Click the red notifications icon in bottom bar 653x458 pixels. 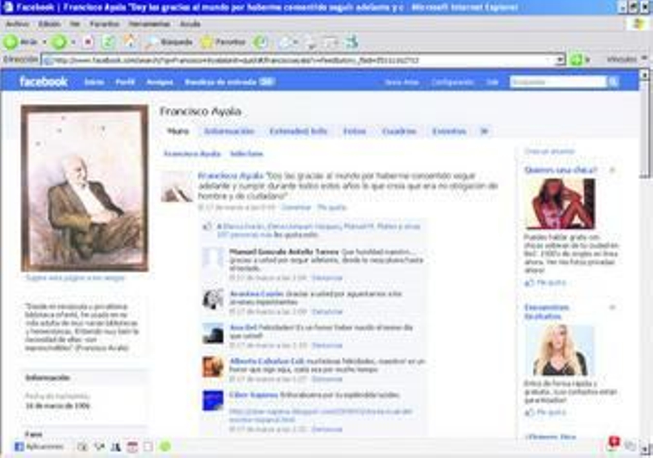point(614,442)
